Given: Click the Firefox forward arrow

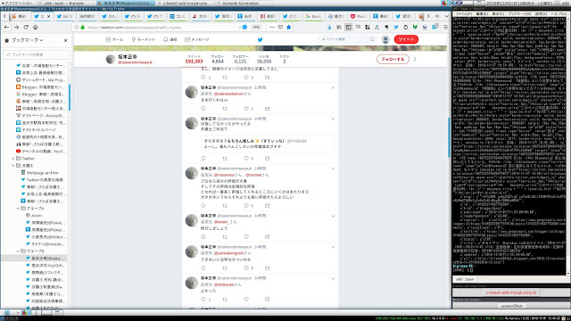Looking at the screenshot, I should tap(16, 28).
